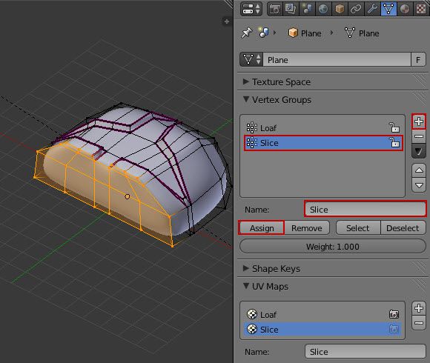Viewport: 430px width, 363px height.
Task: Open the Render properties tab icon
Action: pyautogui.click(x=274, y=9)
